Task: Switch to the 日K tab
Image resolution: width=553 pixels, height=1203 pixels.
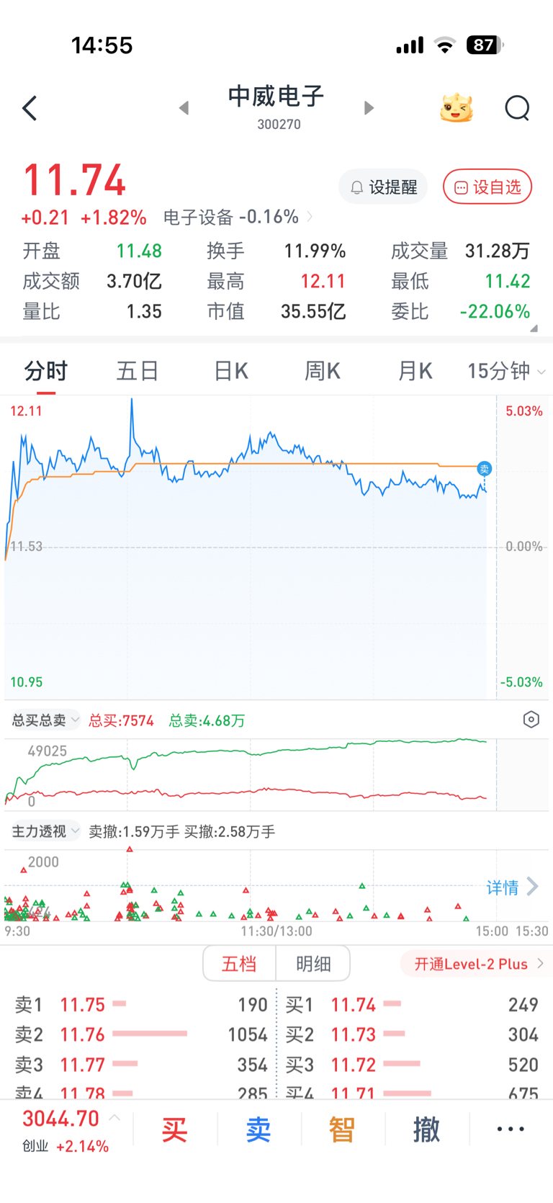Action: pyautogui.click(x=231, y=371)
